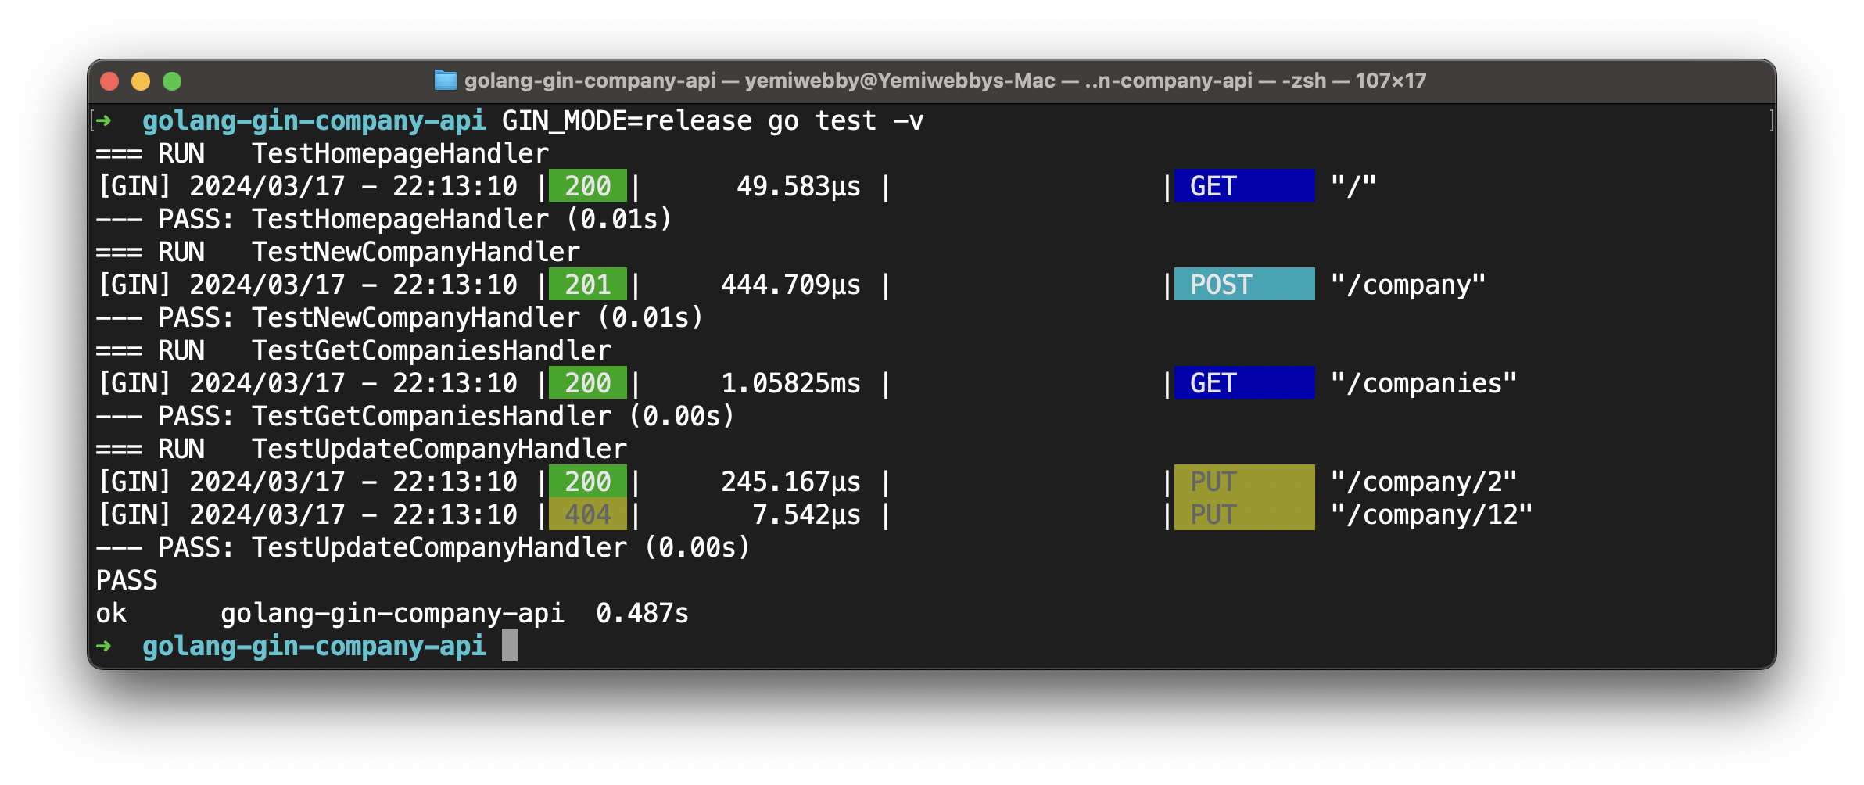The width and height of the screenshot is (1864, 785).
Task: Click the blue GET badge for the "/" route
Action: [1243, 186]
